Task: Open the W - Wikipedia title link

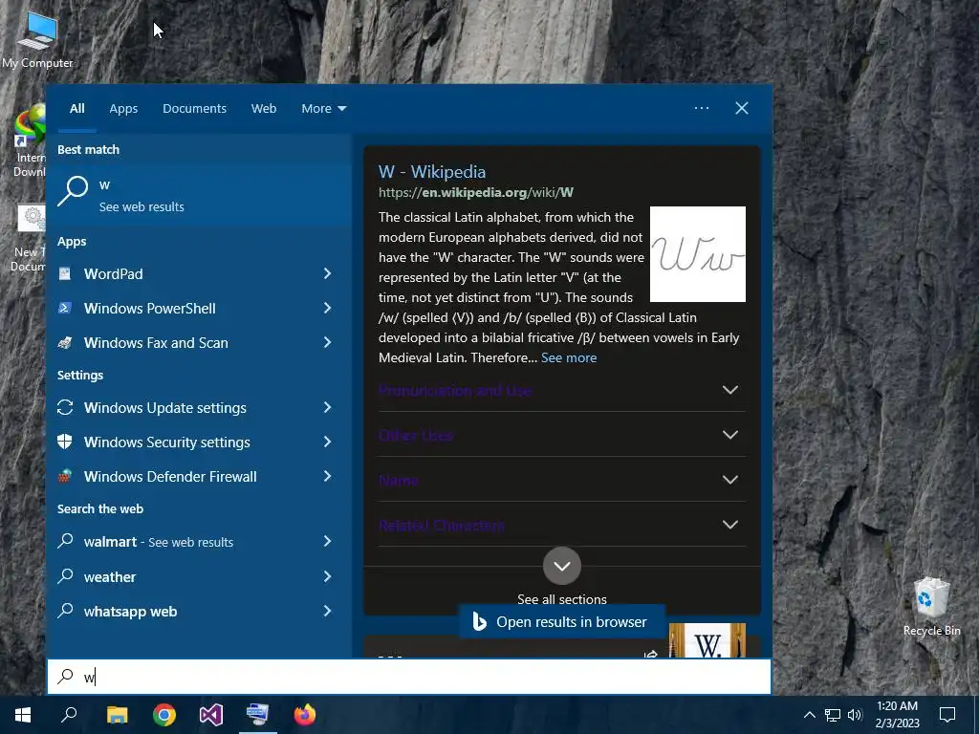Action: point(432,172)
